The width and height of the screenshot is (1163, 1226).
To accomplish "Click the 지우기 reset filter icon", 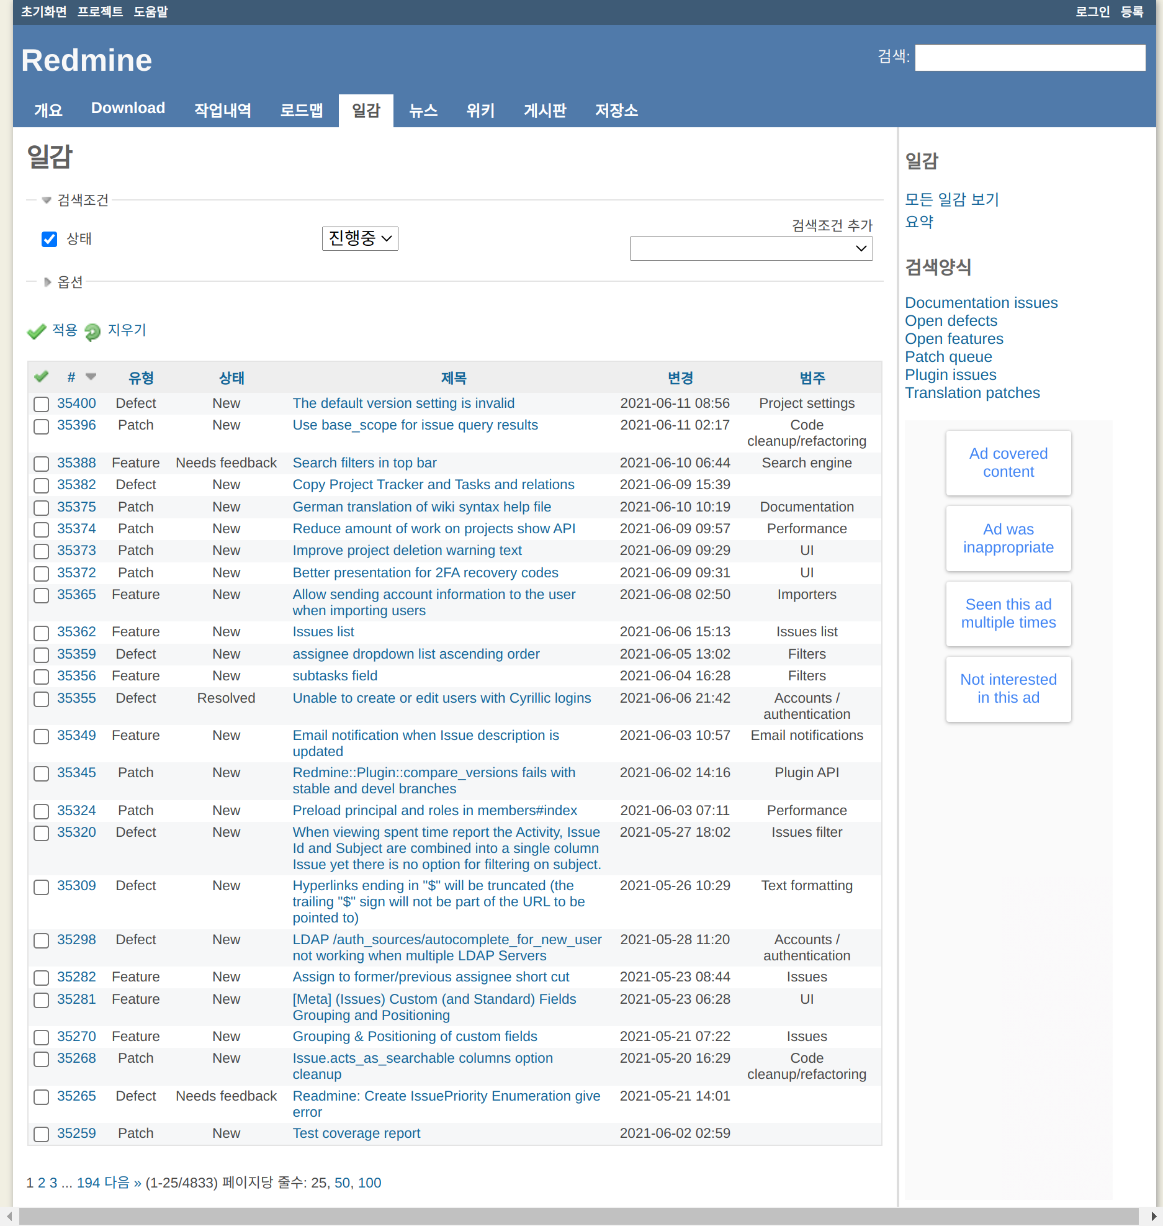I will pos(93,331).
